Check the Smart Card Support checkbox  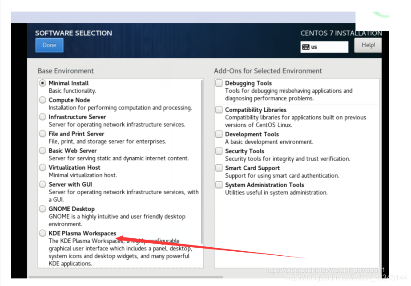(219, 168)
